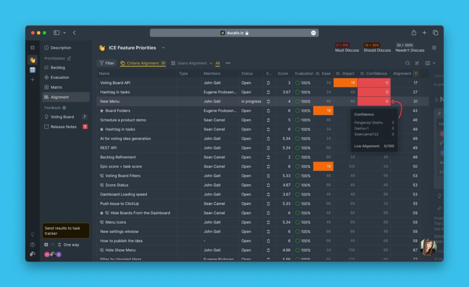Select the Evaluation section

click(x=60, y=77)
